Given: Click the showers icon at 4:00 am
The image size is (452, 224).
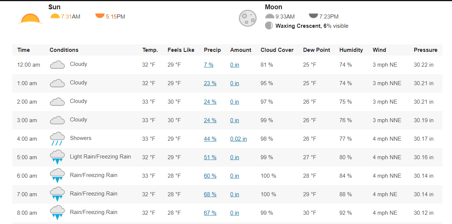Looking at the screenshot, I should (57, 138).
